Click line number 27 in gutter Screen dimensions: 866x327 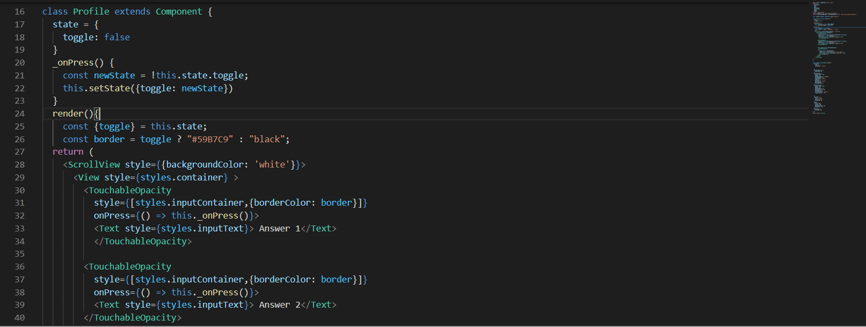(x=20, y=151)
